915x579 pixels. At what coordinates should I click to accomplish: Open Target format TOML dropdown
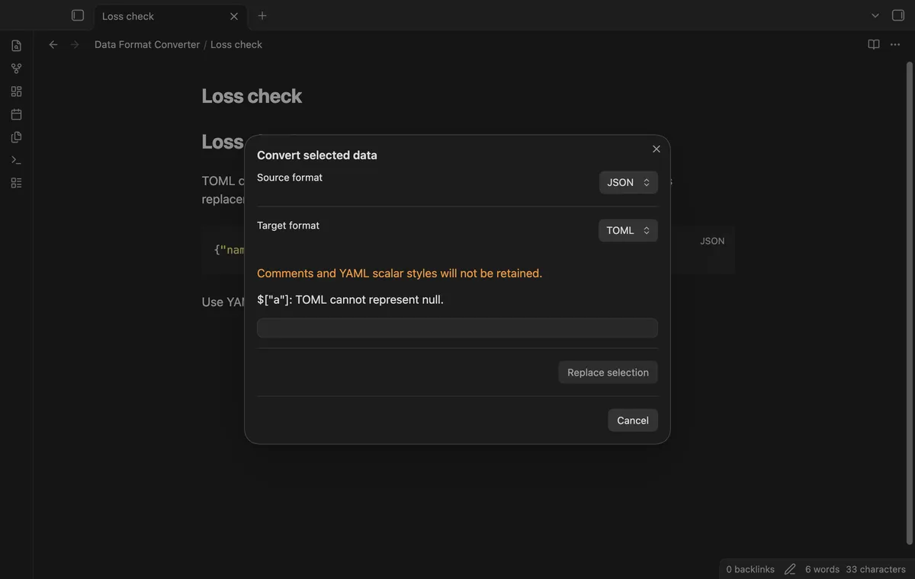click(628, 230)
